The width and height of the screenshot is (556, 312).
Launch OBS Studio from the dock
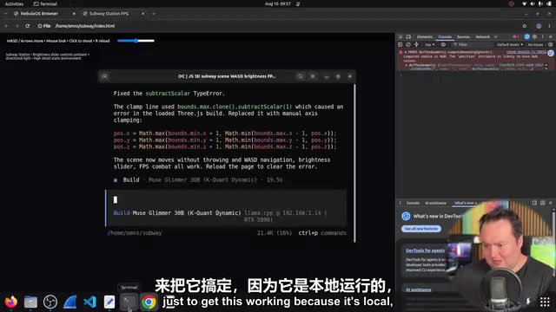pos(50,302)
